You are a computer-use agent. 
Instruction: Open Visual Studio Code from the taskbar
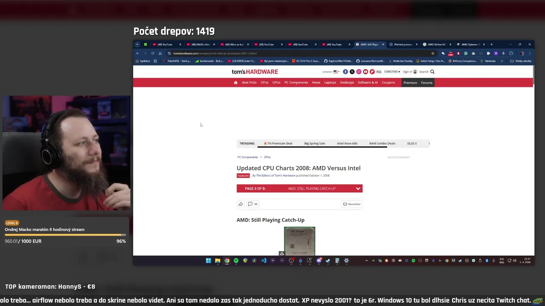coord(264,261)
